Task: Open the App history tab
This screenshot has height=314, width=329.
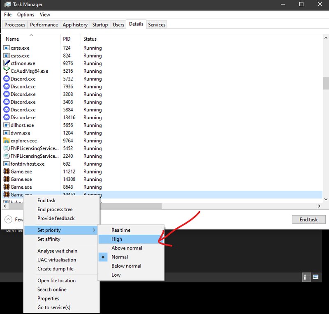Action: tap(75, 25)
